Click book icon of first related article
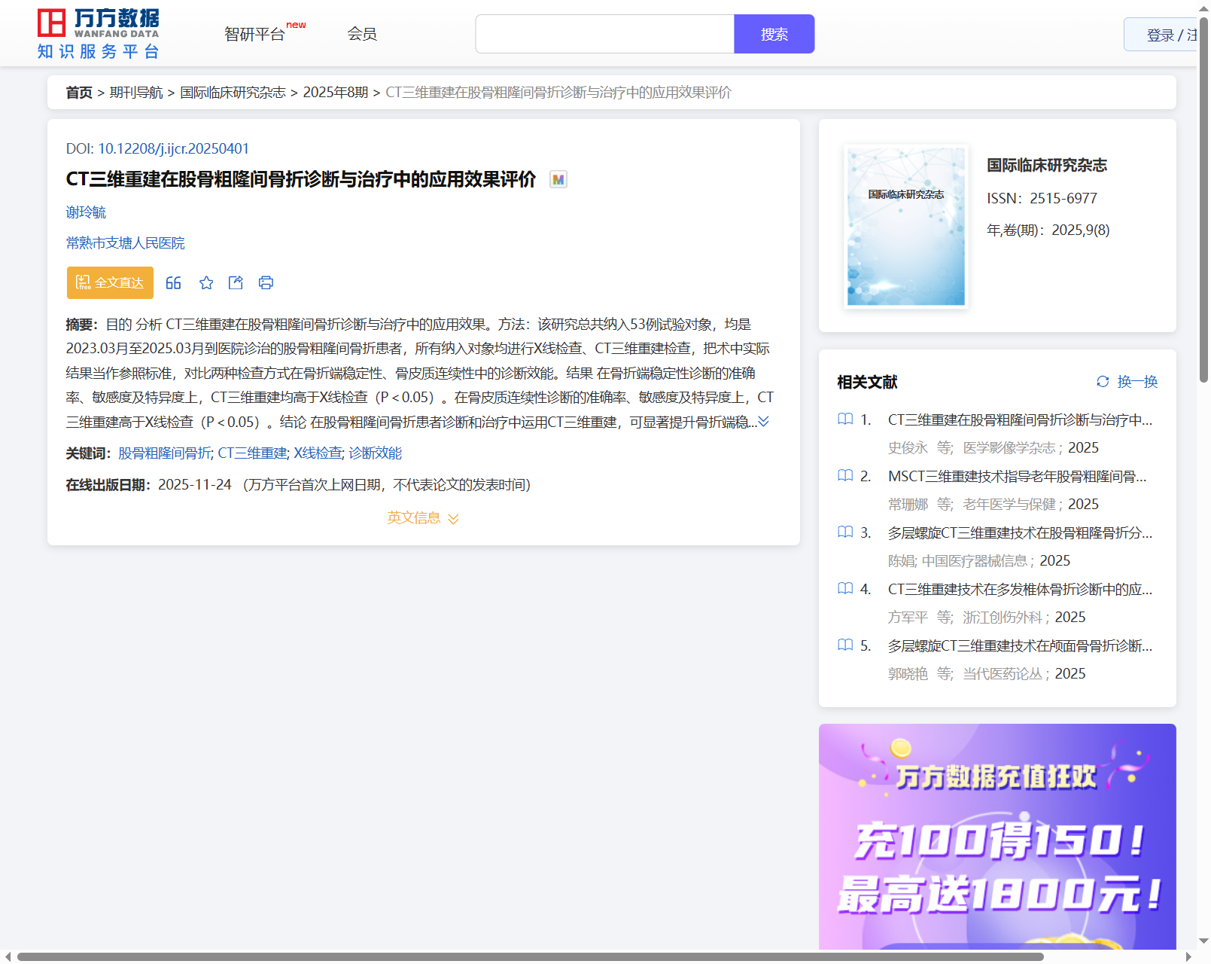This screenshot has height=964, width=1211. click(x=845, y=419)
